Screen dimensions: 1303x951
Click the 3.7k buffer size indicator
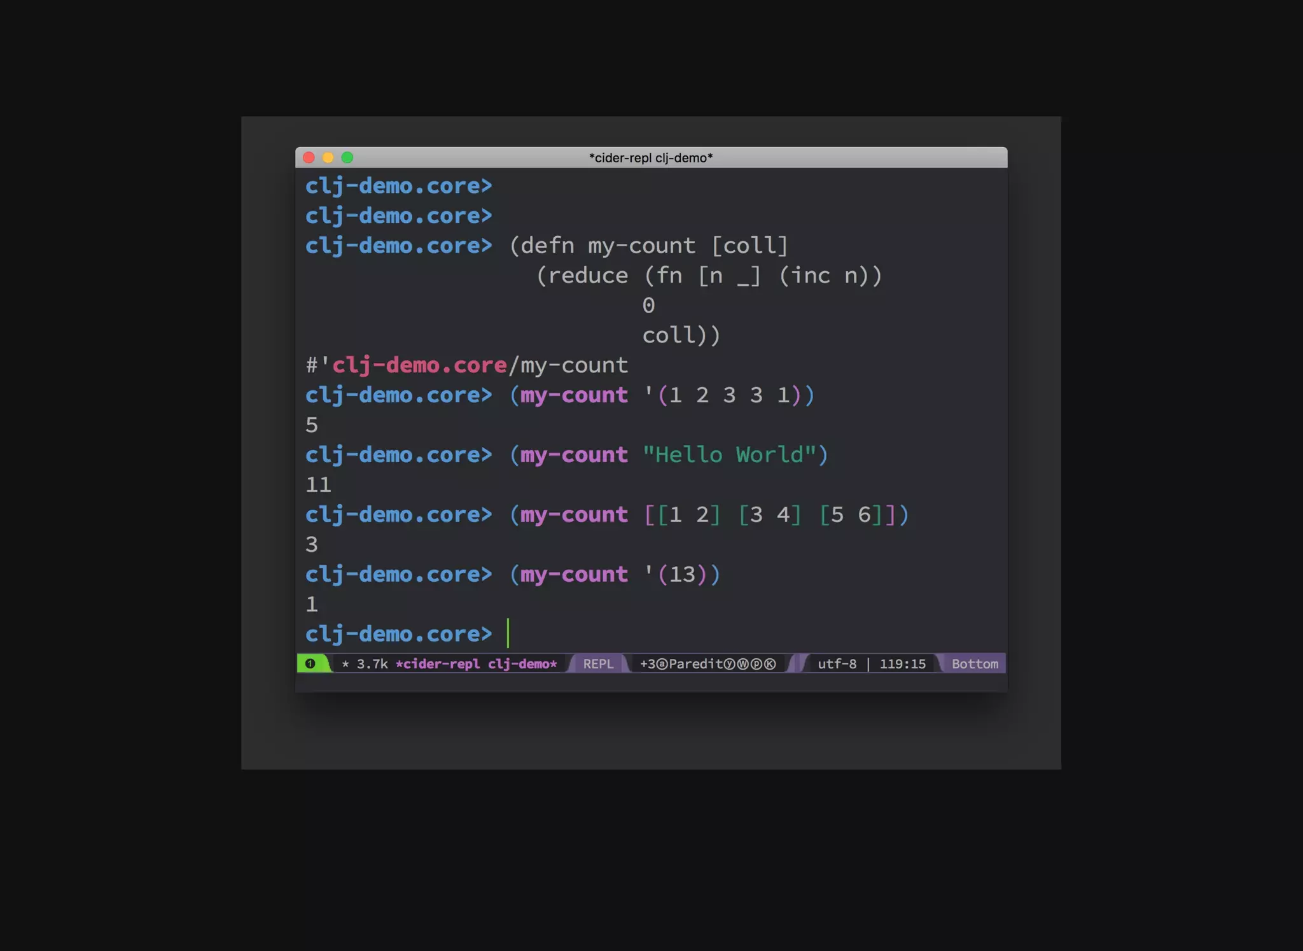(372, 664)
